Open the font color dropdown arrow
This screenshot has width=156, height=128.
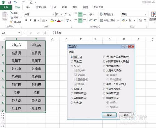pos(62,21)
